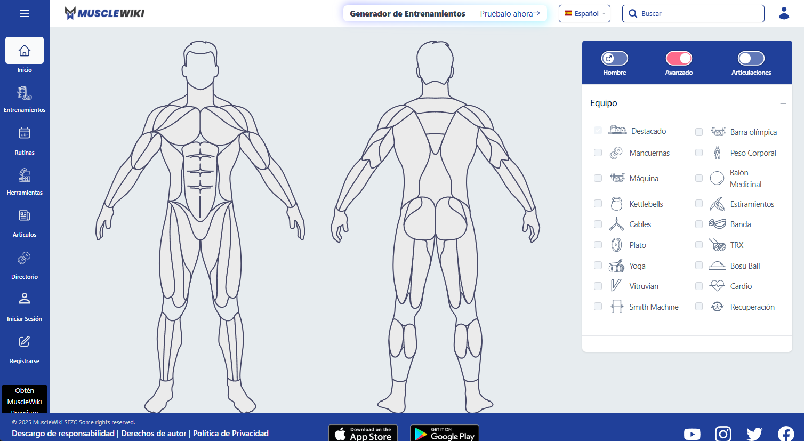Image resolution: width=804 pixels, height=441 pixels.
Task: Go to Entrenamientos in the sidebar
Action: coord(25,100)
